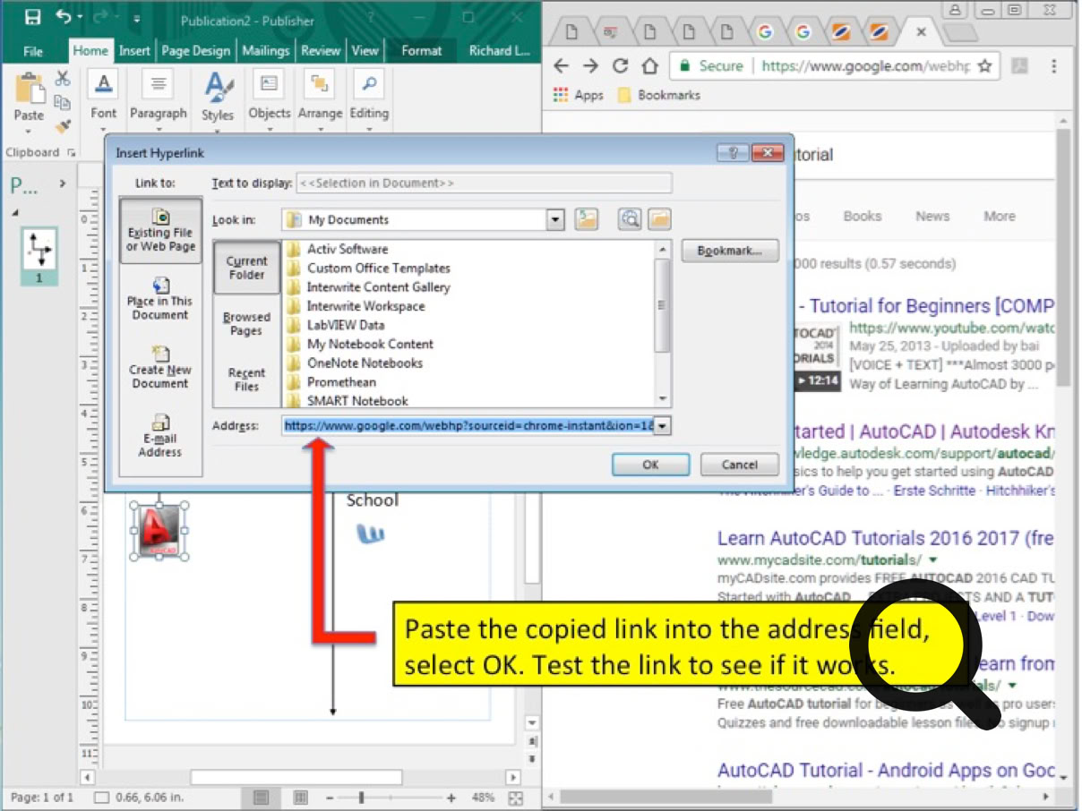Open the Clipboard dialog launcher
Screen dimensions: 1082x811
[x=71, y=153]
